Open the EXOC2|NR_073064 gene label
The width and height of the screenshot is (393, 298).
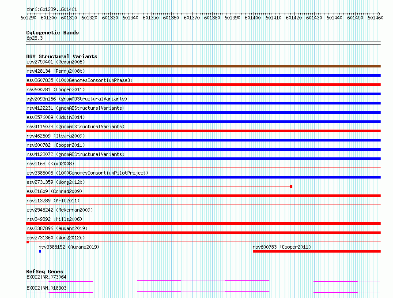pyautogui.click(x=46, y=277)
